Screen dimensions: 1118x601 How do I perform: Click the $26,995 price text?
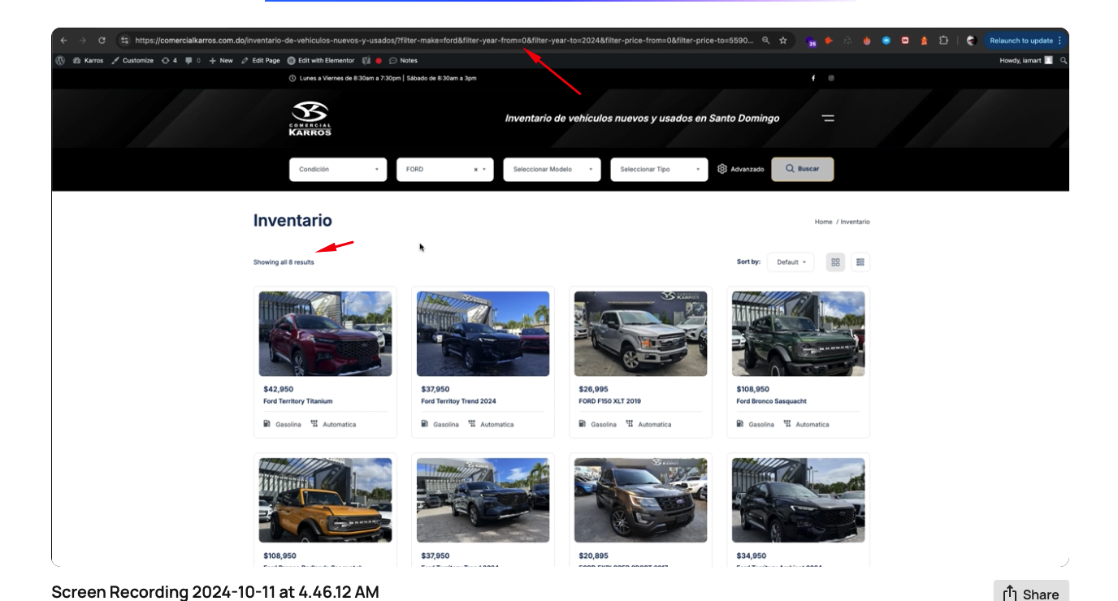[593, 389]
